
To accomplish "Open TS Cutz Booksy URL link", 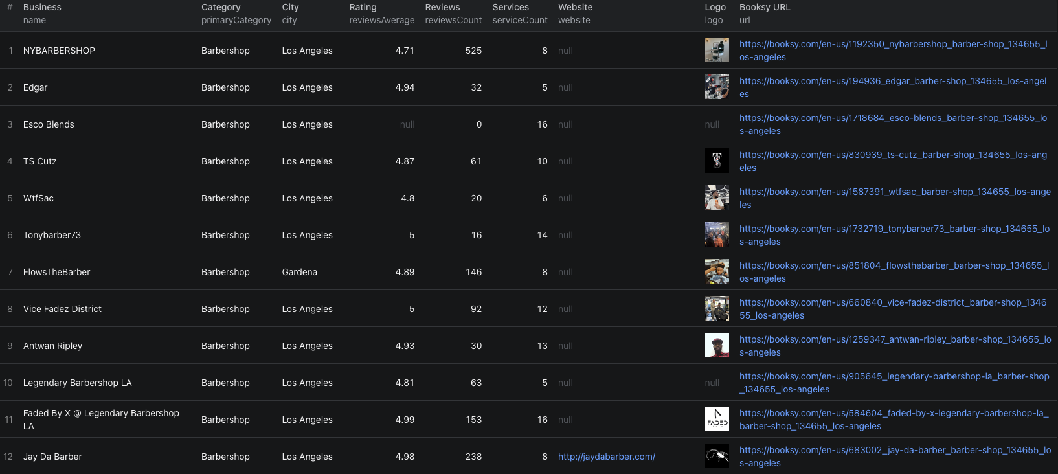I will pyautogui.click(x=894, y=161).
